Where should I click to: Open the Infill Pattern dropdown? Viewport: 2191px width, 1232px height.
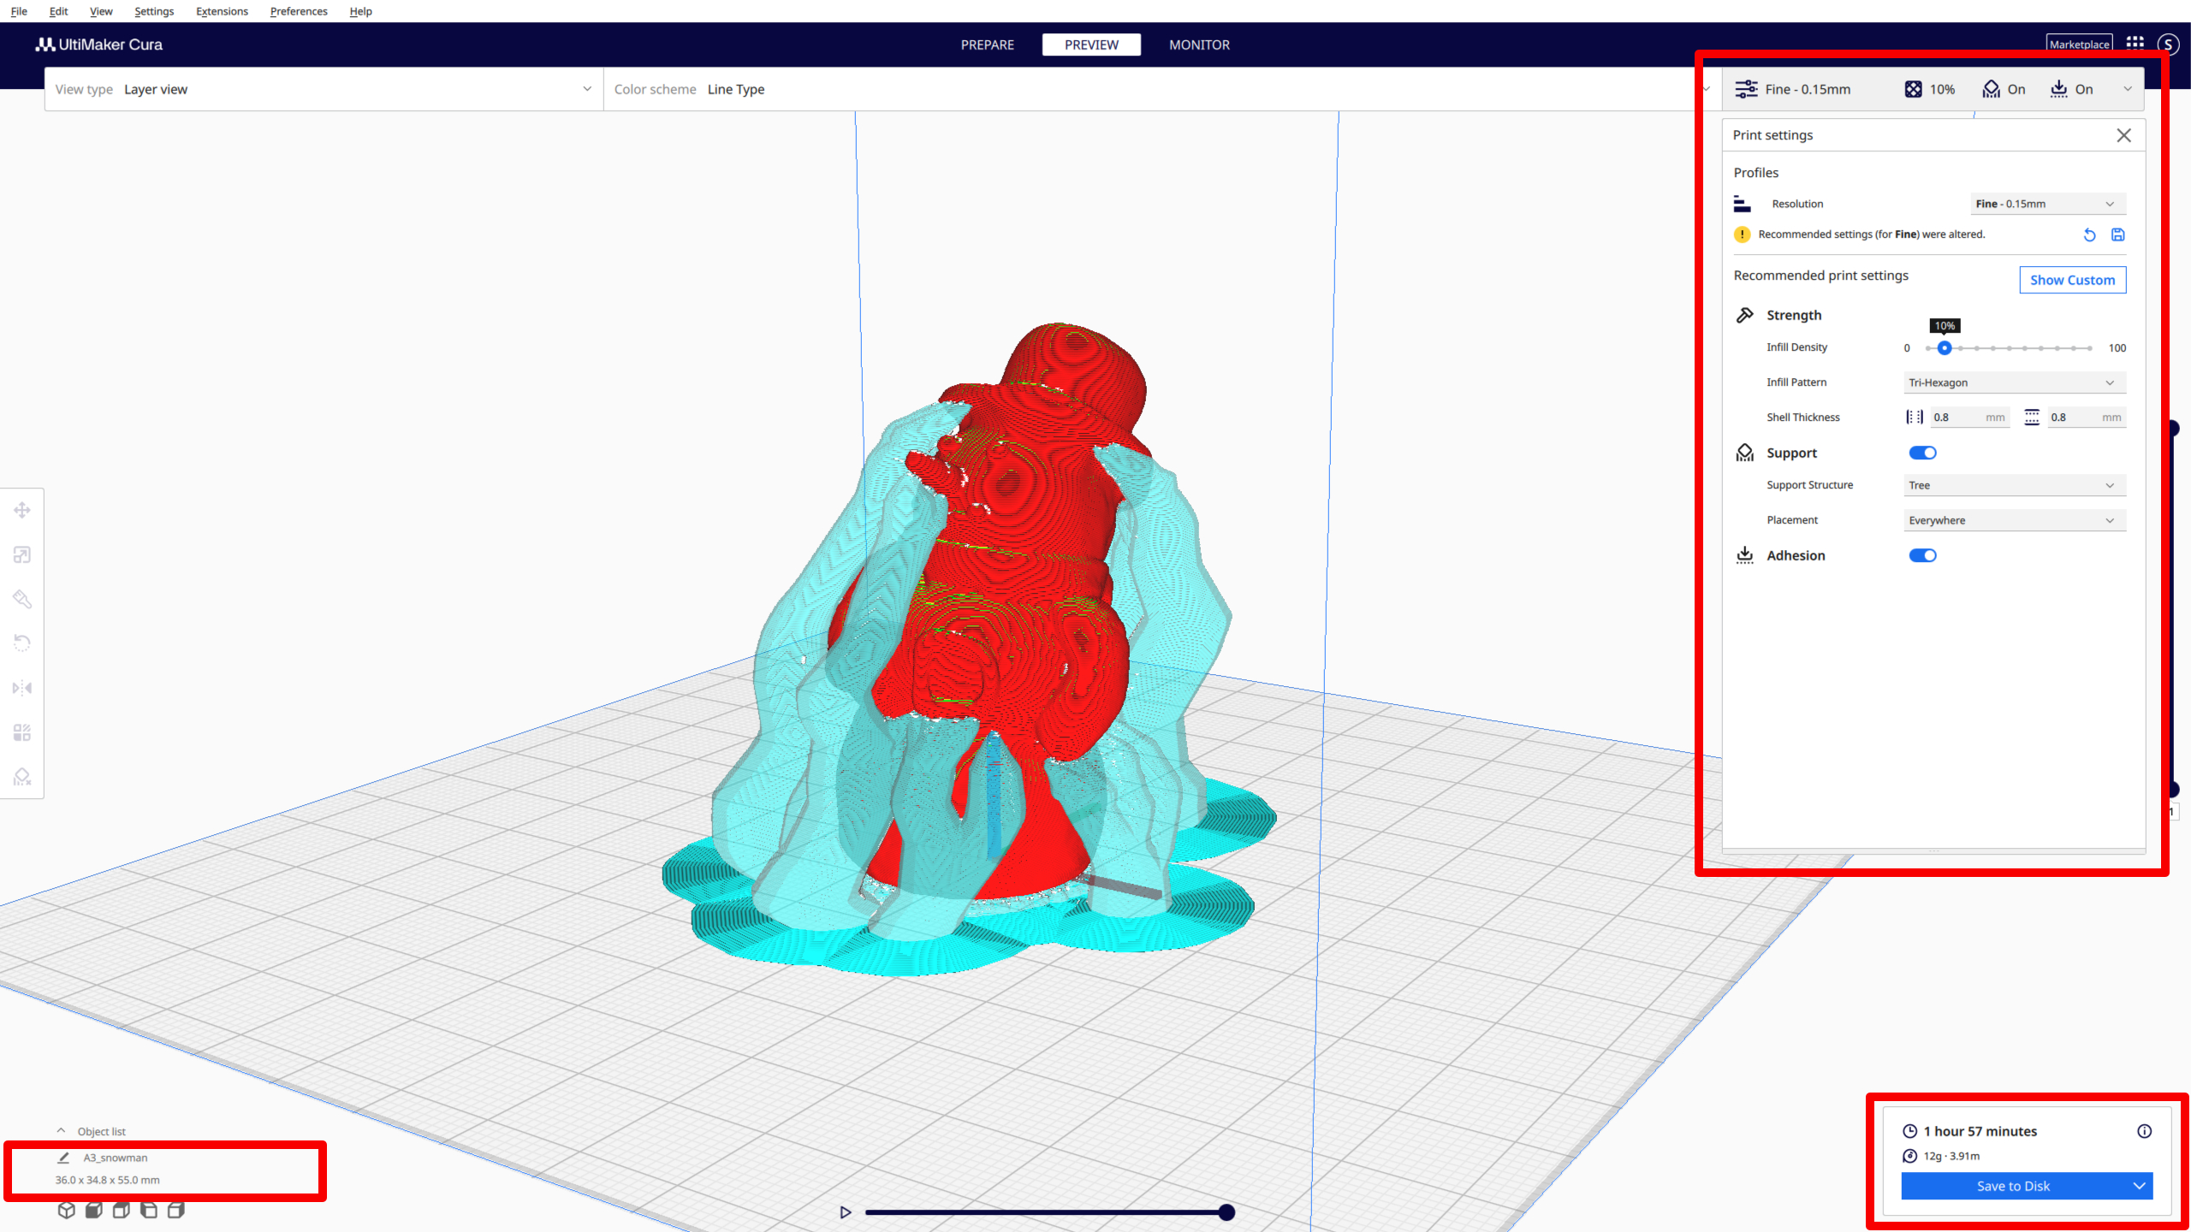(x=2014, y=382)
